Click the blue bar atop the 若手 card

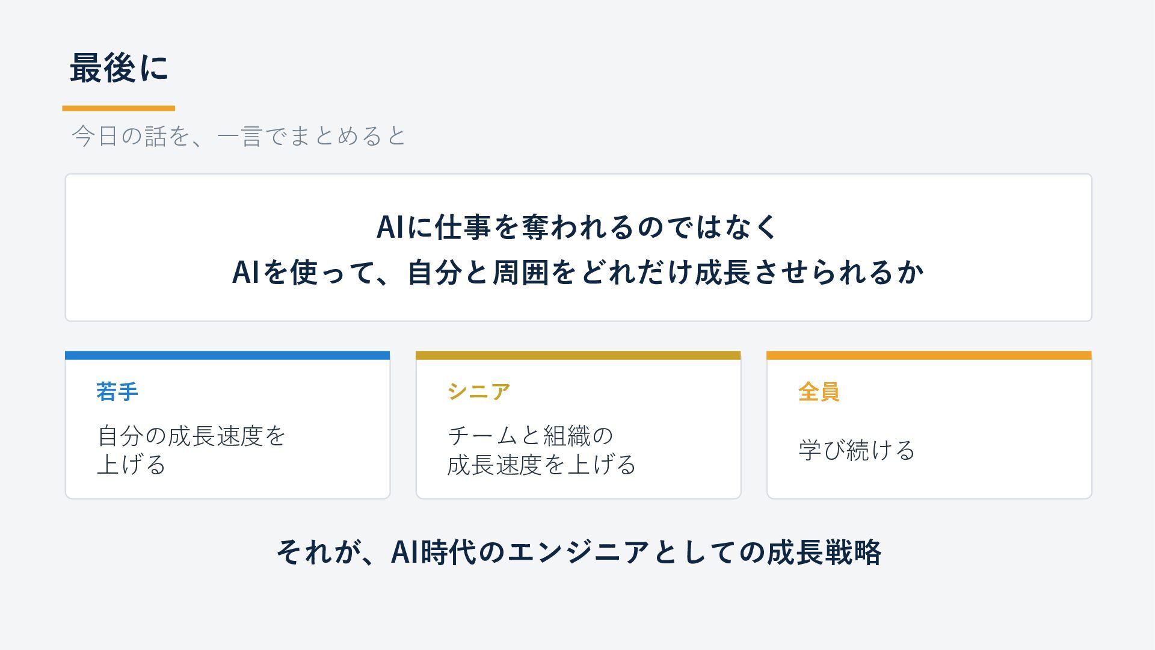click(227, 356)
